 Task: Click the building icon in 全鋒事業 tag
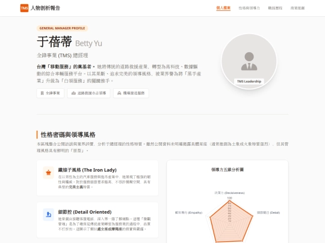[x=42, y=93]
